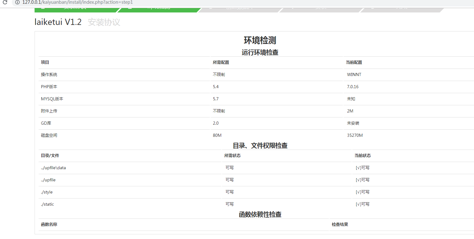
Task: Click the '2M' upload limit value
Action: (x=350, y=111)
